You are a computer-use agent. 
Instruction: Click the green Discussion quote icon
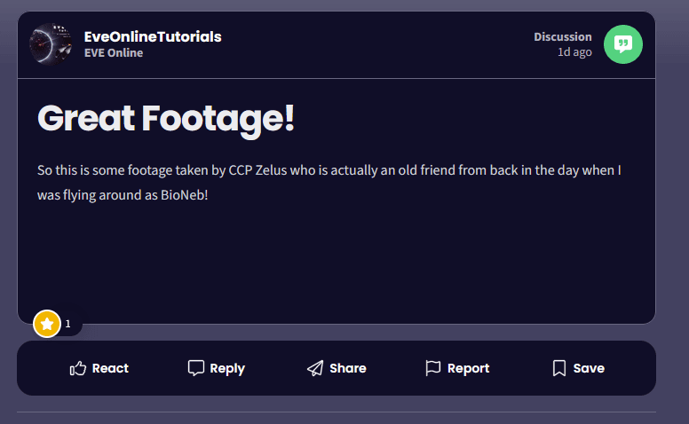pyautogui.click(x=623, y=44)
